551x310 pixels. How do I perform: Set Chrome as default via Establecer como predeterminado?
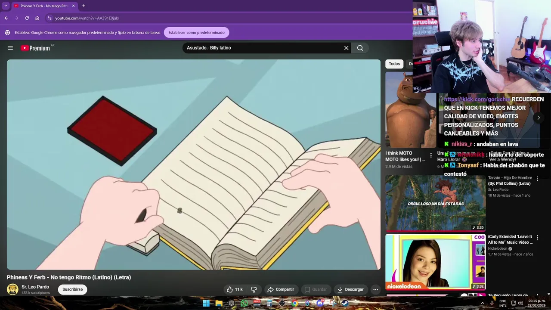(x=196, y=32)
